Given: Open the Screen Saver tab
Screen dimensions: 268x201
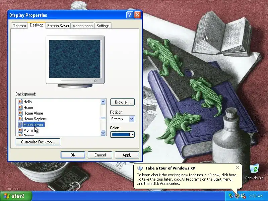Looking at the screenshot, I should [58, 26].
